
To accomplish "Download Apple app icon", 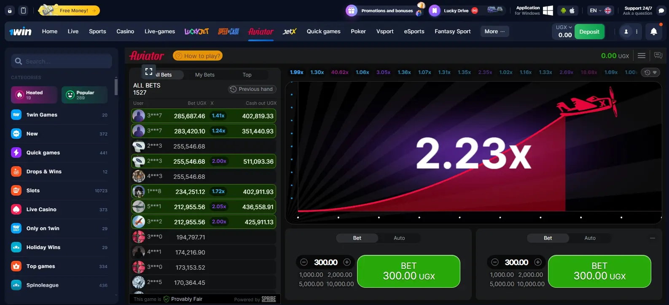I will click(x=572, y=11).
